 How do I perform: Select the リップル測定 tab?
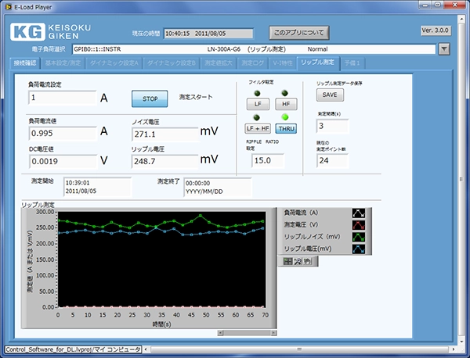(318, 62)
